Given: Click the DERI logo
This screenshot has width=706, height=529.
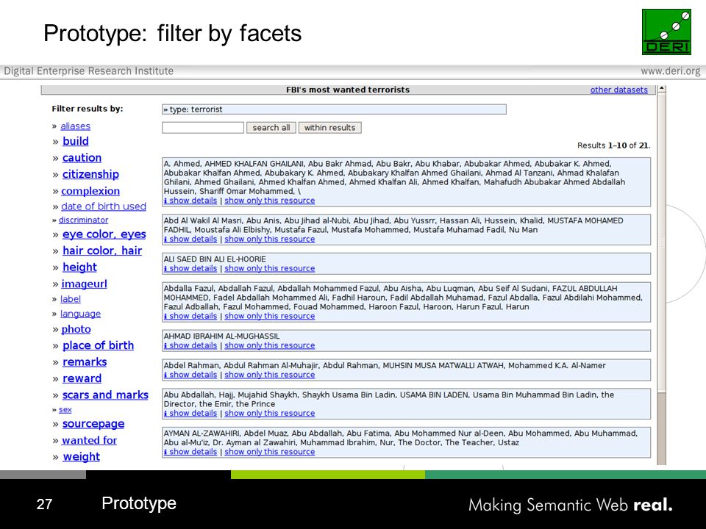Looking at the screenshot, I should [666, 32].
